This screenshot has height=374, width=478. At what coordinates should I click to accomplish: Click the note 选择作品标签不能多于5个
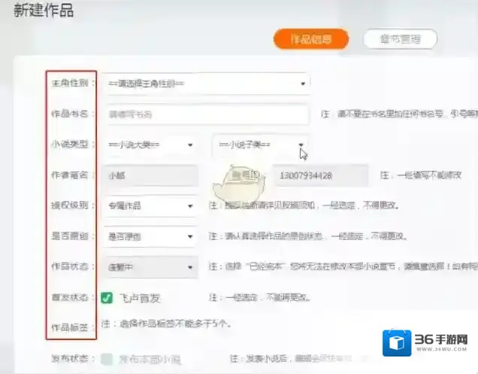(x=166, y=324)
